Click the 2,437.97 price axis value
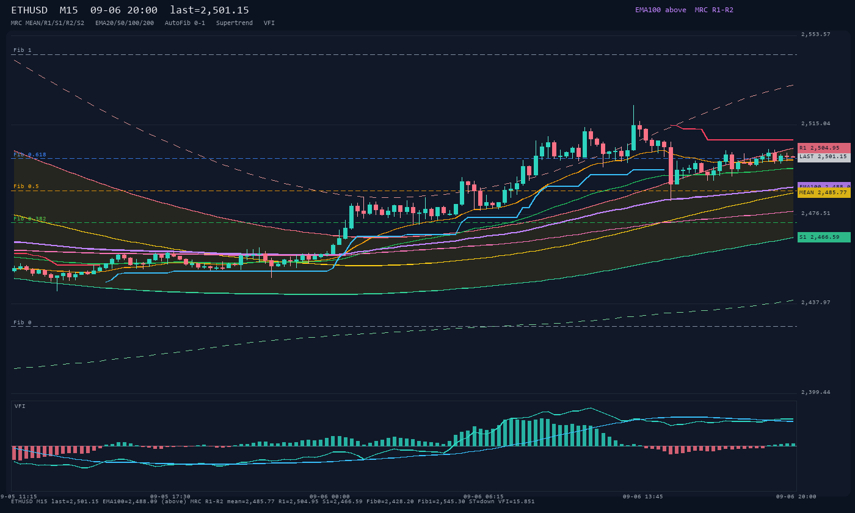855x513 pixels. click(816, 302)
